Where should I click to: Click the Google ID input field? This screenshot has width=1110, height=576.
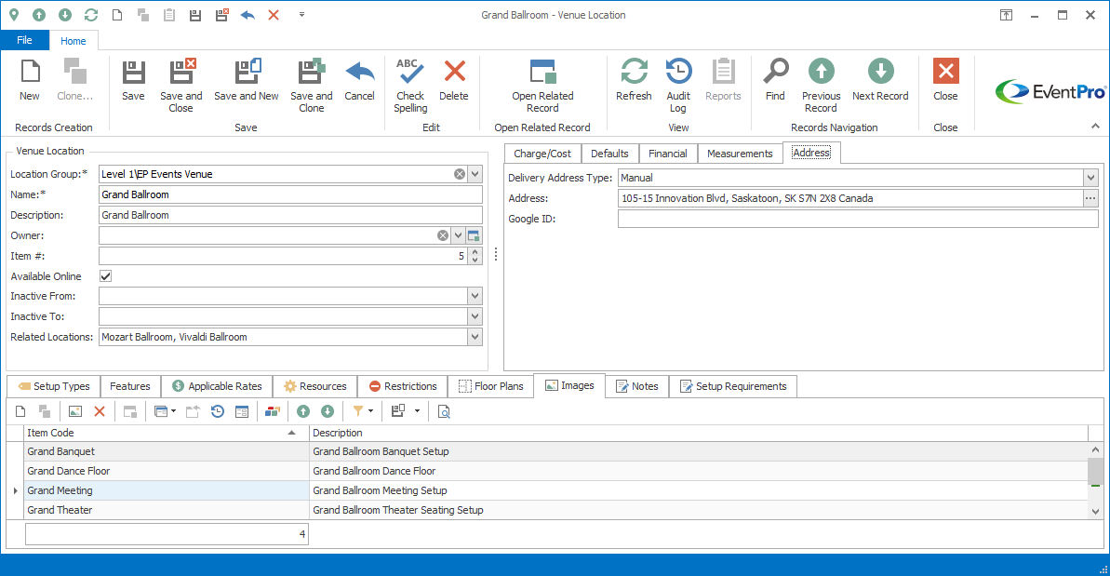click(x=858, y=220)
